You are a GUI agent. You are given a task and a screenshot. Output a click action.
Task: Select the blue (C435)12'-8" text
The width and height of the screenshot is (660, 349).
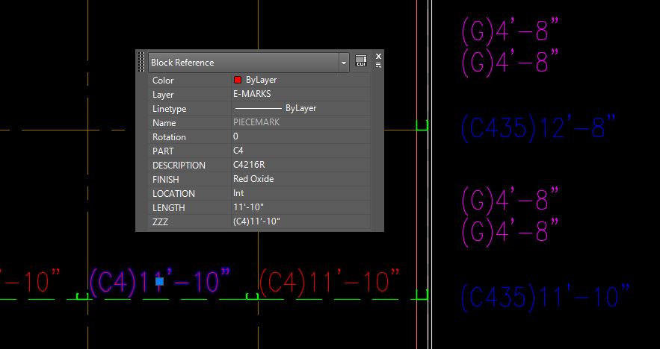538,128
